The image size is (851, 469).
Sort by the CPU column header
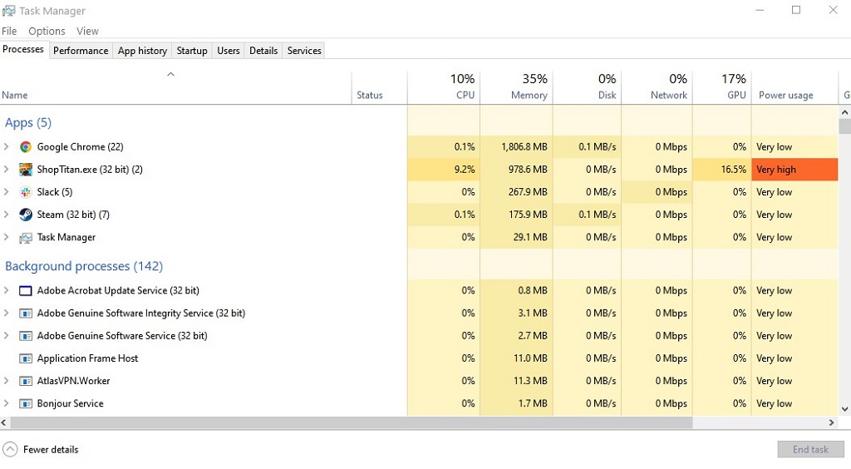coord(444,86)
